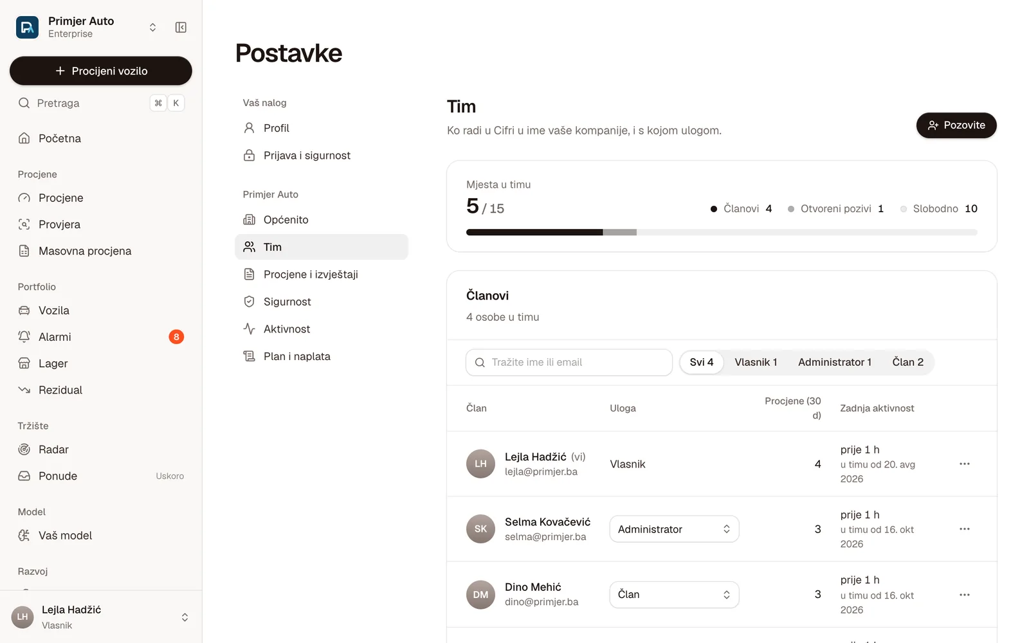Viewport: 1029px width, 643px height.
Task: Open Općenito company settings
Action: tap(322, 220)
